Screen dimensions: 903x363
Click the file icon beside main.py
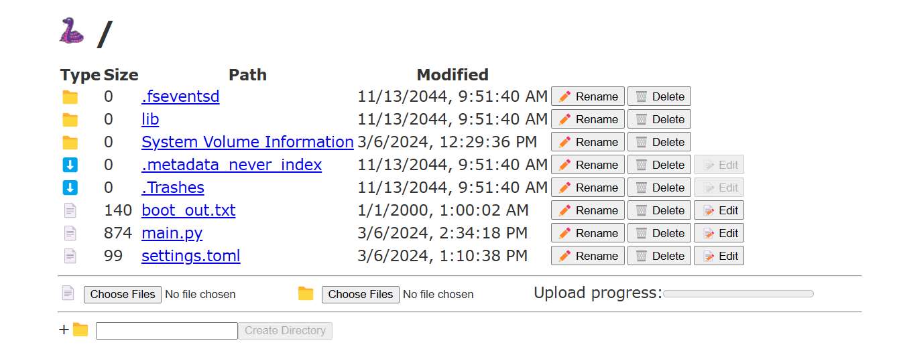(x=70, y=233)
